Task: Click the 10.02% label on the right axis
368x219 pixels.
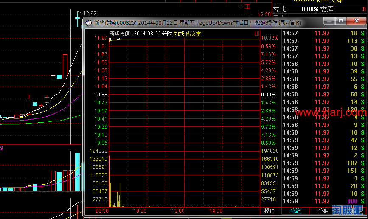Action: (270, 38)
